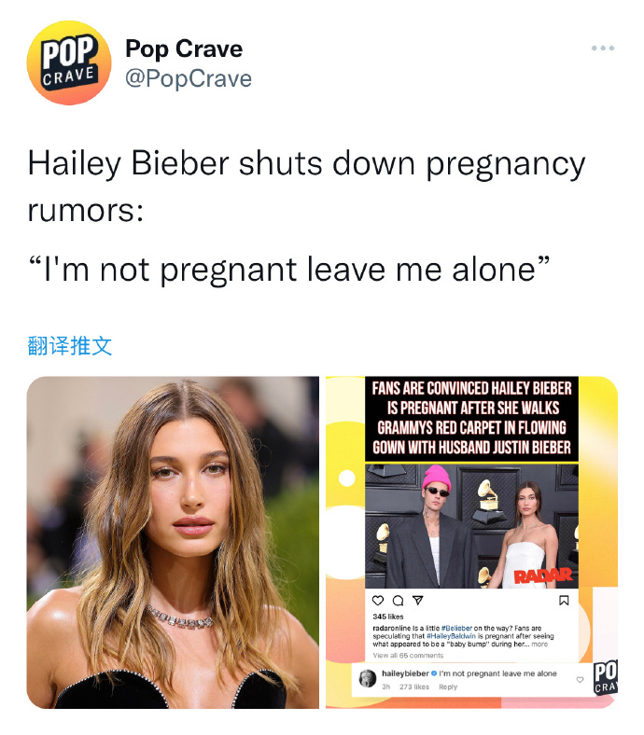Open the Radar Instagram screenshot image
This screenshot has height=735, width=644.
click(471, 542)
